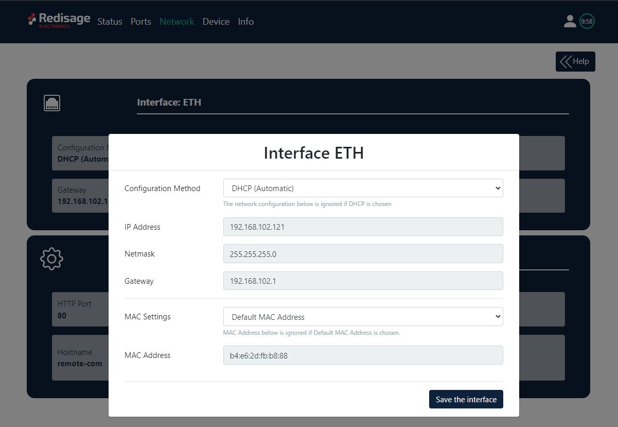The width and height of the screenshot is (618, 427).
Task: Click the 9:58 session timer icon
Action: (587, 21)
